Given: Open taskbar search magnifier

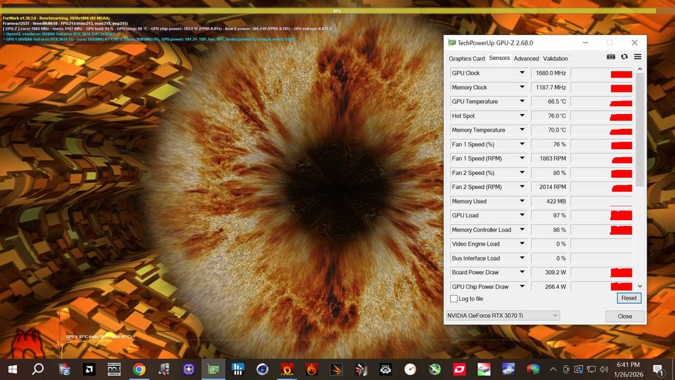Looking at the screenshot, I should pos(38,369).
